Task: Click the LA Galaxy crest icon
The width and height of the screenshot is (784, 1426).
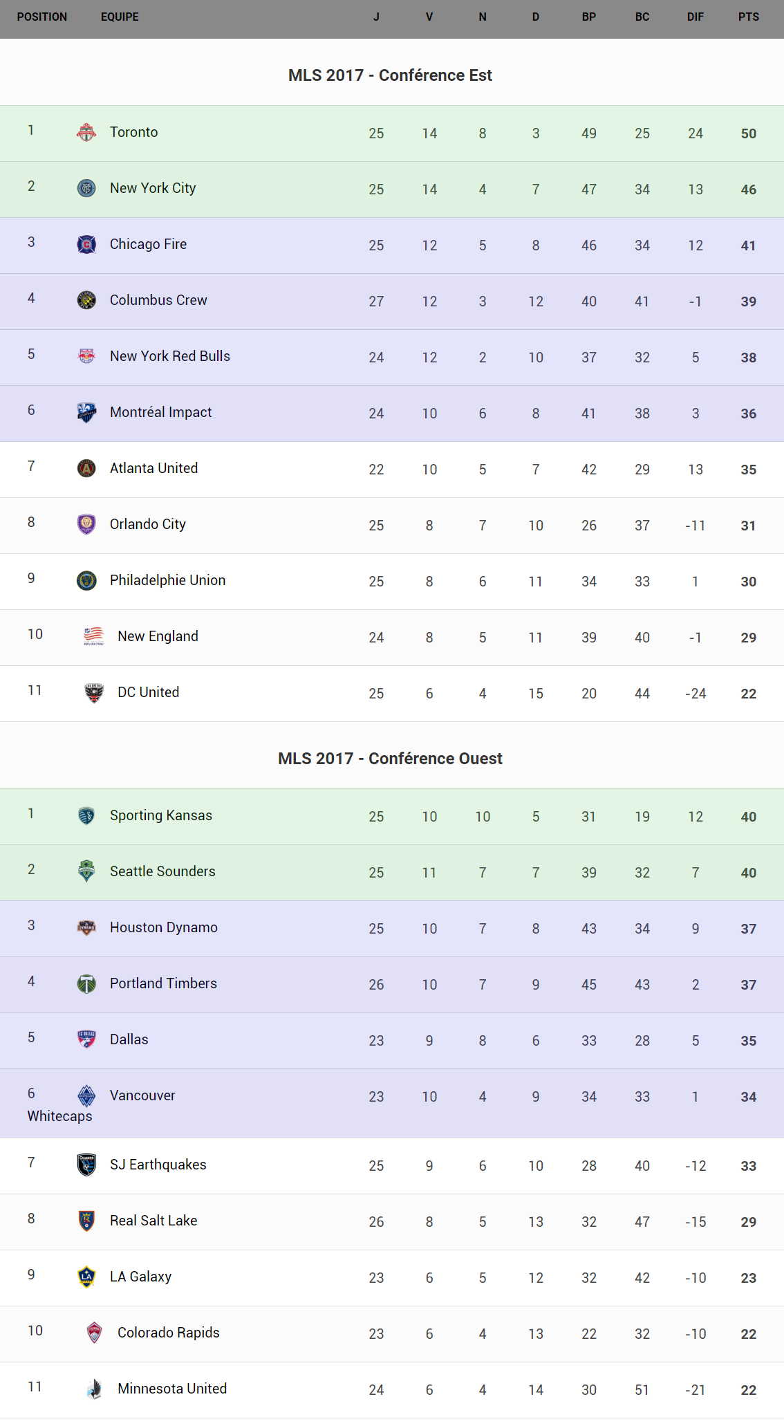Action: pos(86,1277)
